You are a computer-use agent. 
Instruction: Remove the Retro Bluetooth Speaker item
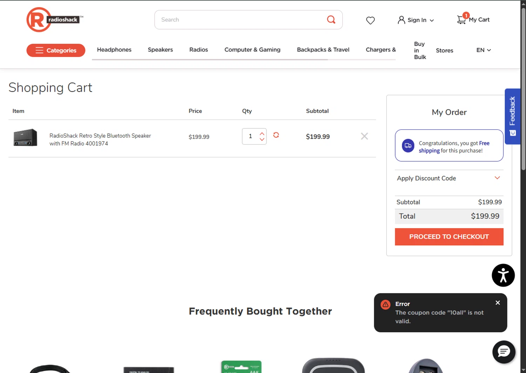pos(364,136)
